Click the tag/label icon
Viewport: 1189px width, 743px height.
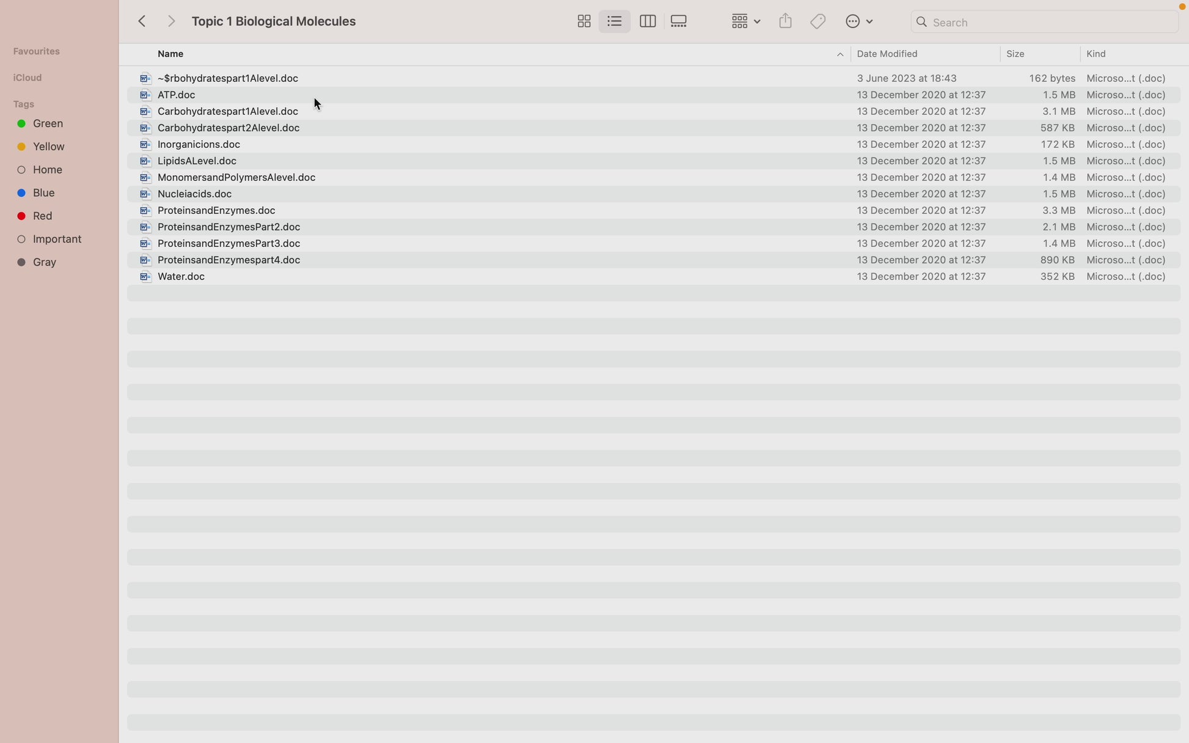818,21
